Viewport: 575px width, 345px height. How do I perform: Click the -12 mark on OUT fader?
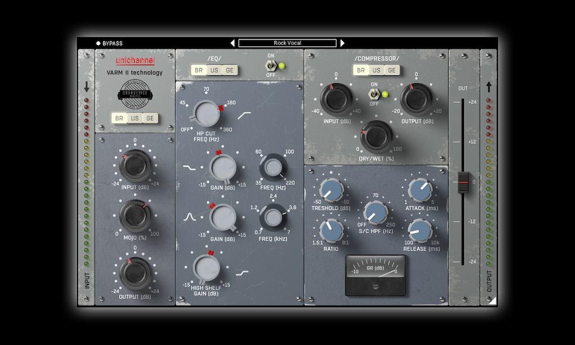tap(472, 222)
